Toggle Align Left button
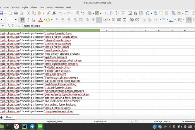The image size is (195, 130). 57,20
